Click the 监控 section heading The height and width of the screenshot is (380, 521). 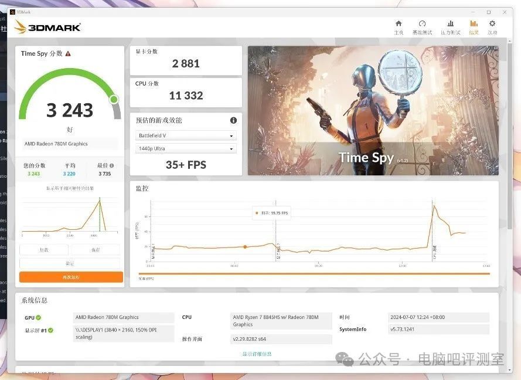[x=142, y=188]
